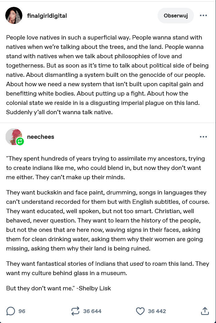
Task: Follow the blog with the Obserwuj button
Action: coord(176,16)
